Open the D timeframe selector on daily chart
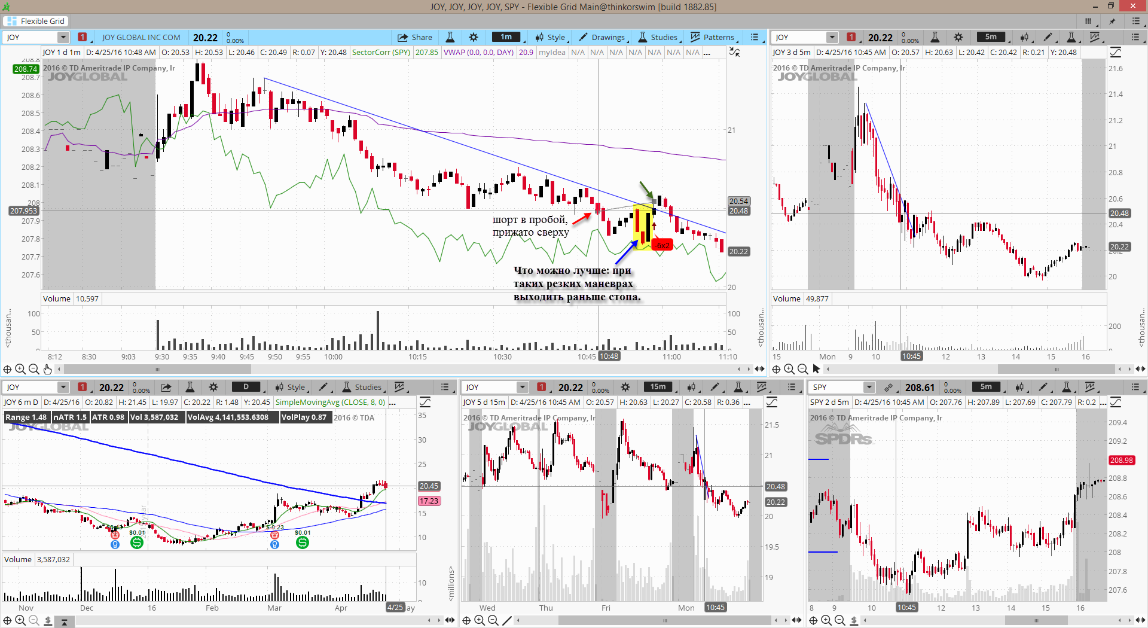 246,387
